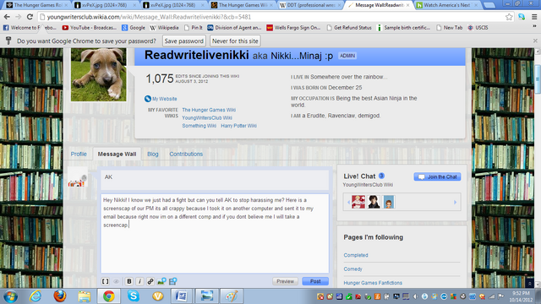Select the Message Wall tab
541x304 pixels.
tap(117, 154)
